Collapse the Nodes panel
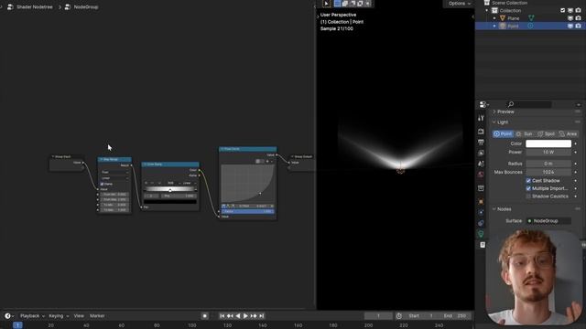 (x=494, y=209)
